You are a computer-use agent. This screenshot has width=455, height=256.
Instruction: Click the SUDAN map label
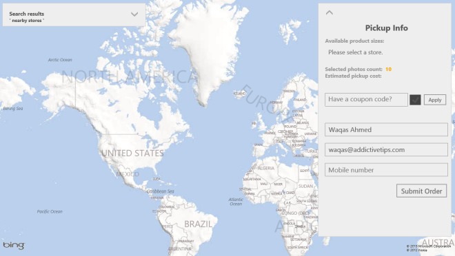click(305, 186)
